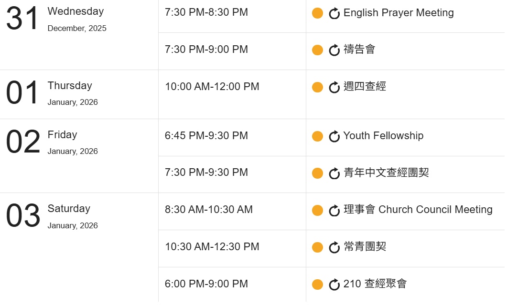507x305 pixels.
Task: Open the English Prayer Meeting event
Action: click(x=399, y=13)
